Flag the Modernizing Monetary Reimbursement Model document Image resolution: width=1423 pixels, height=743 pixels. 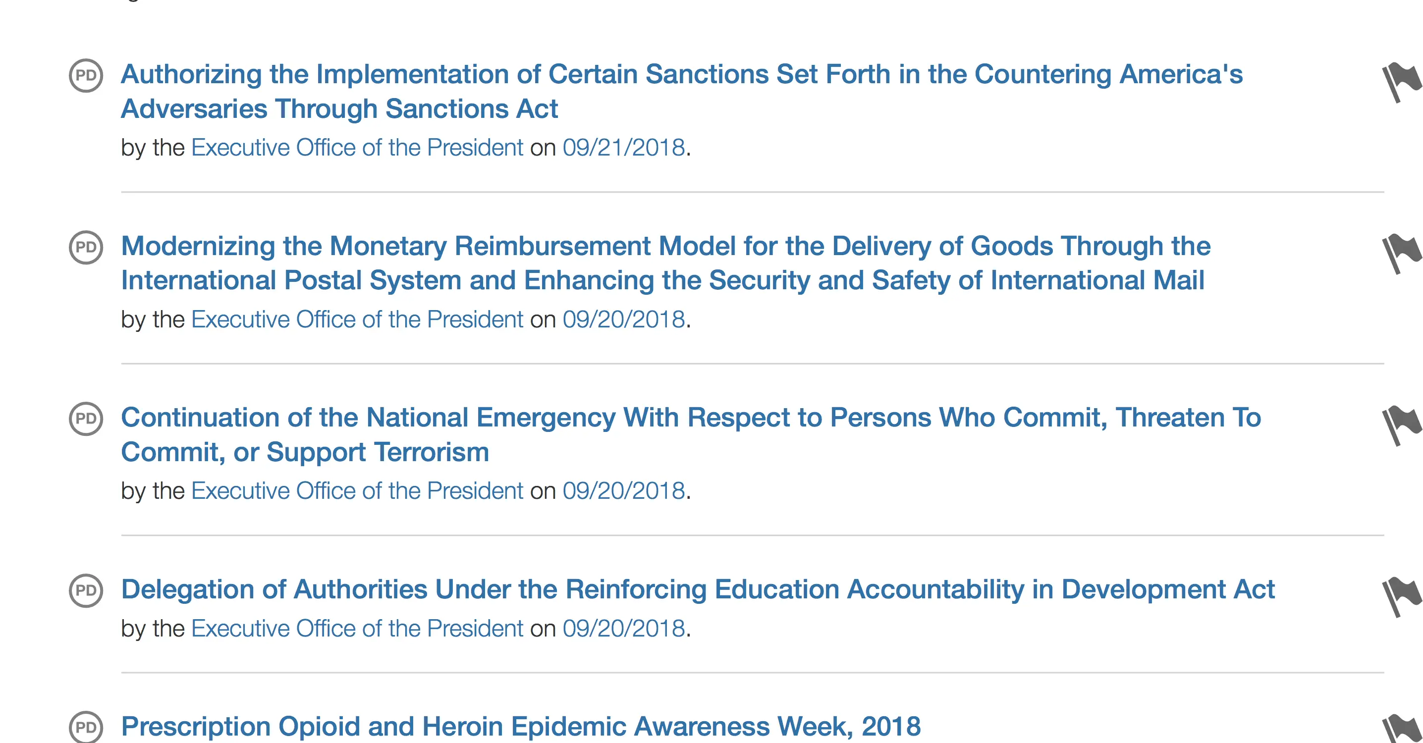1400,253
